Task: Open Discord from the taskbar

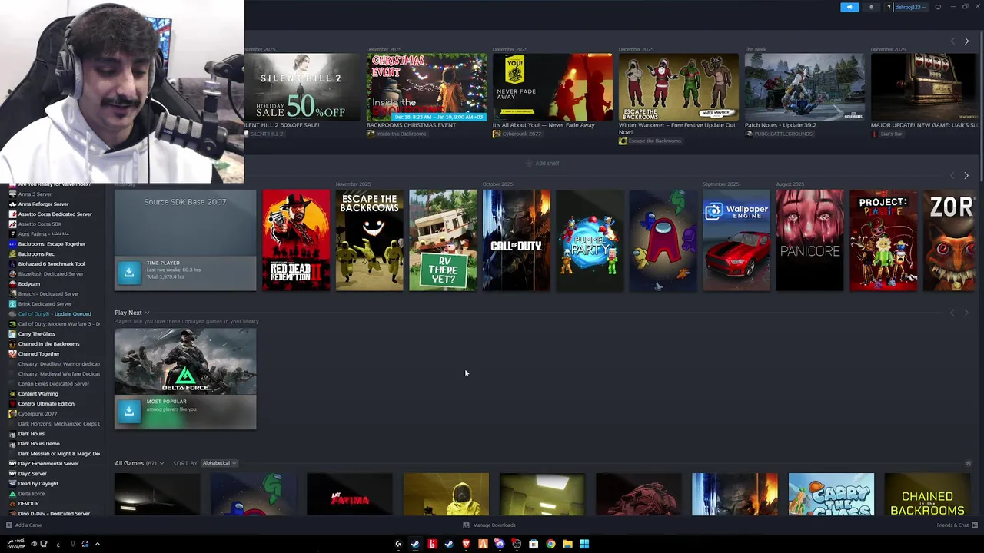Action: coord(500,544)
